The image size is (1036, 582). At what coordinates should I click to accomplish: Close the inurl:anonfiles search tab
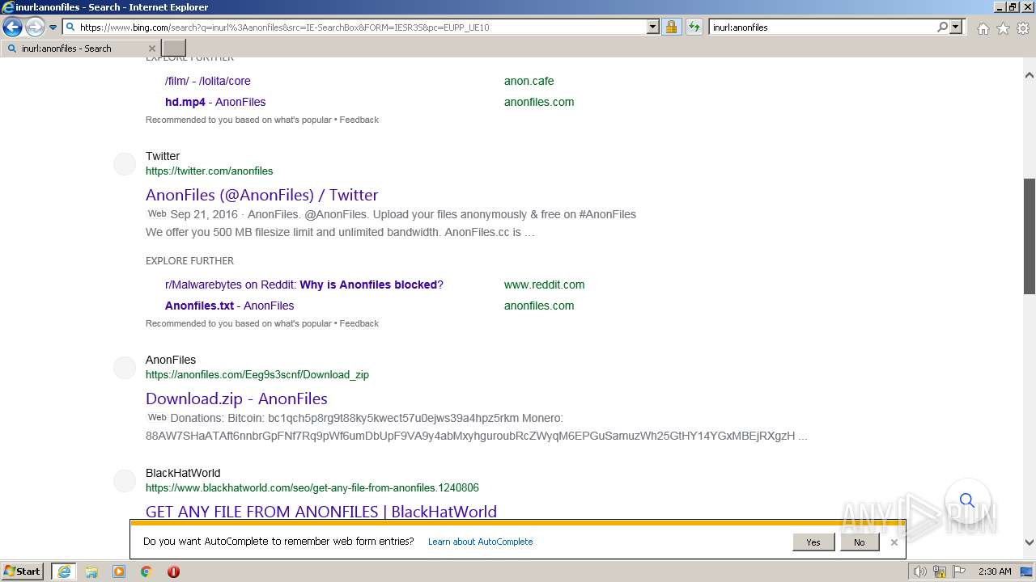pyautogui.click(x=151, y=48)
